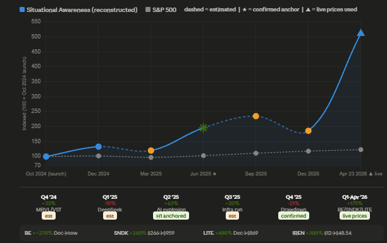This screenshot has height=243, width=387.
Task: Click the +63% return value
Action: pyautogui.click(x=171, y=204)
